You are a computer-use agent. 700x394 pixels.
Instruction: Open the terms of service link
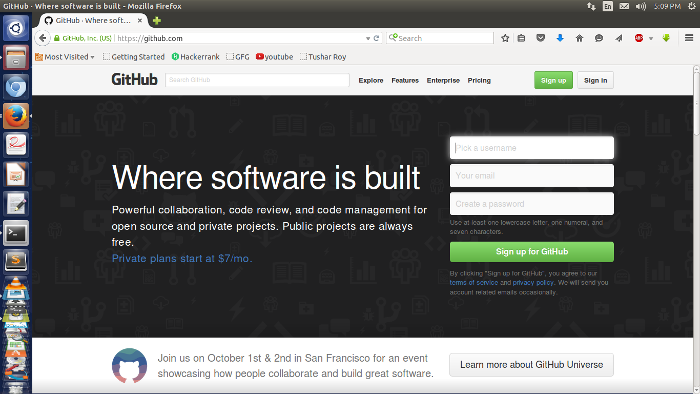[x=474, y=283]
